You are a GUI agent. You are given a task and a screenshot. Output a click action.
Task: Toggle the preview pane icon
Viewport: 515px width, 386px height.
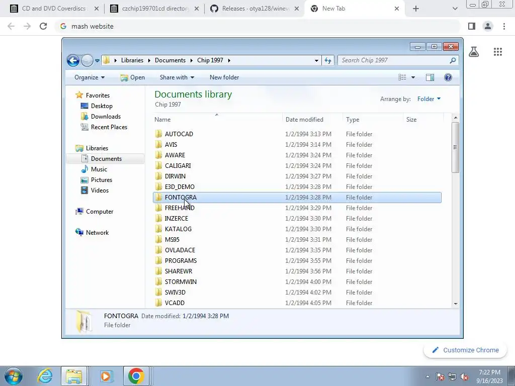point(430,77)
